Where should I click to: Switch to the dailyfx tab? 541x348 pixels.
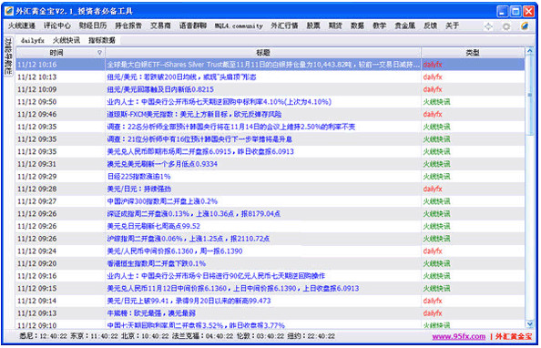(x=32, y=40)
